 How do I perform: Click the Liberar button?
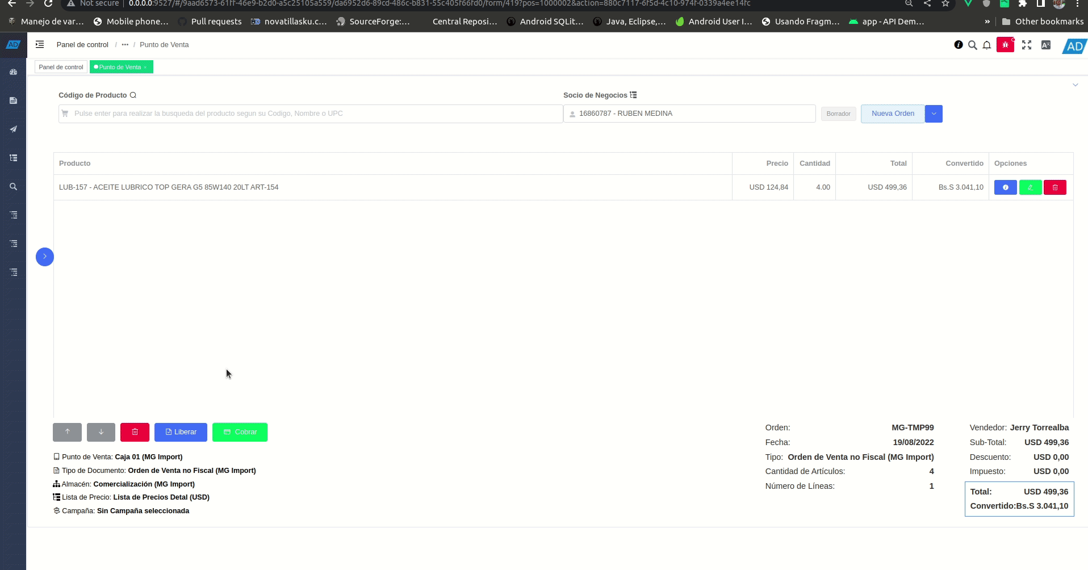pyautogui.click(x=181, y=432)
